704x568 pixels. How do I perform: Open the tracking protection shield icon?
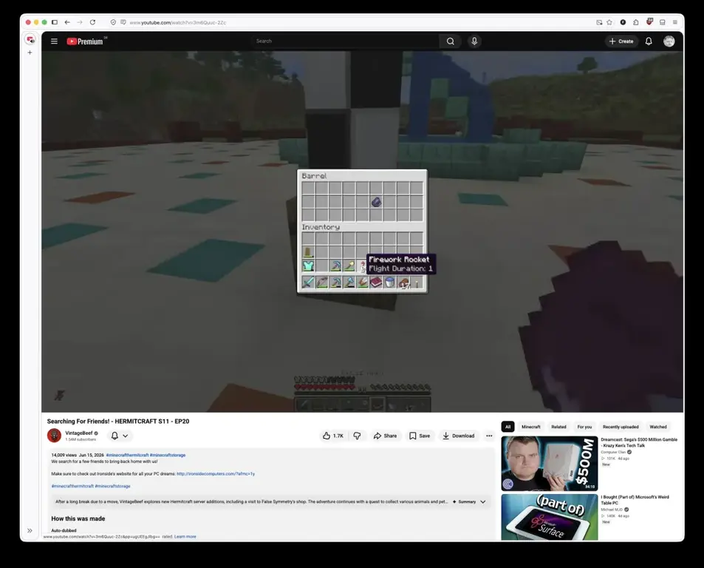113,22
